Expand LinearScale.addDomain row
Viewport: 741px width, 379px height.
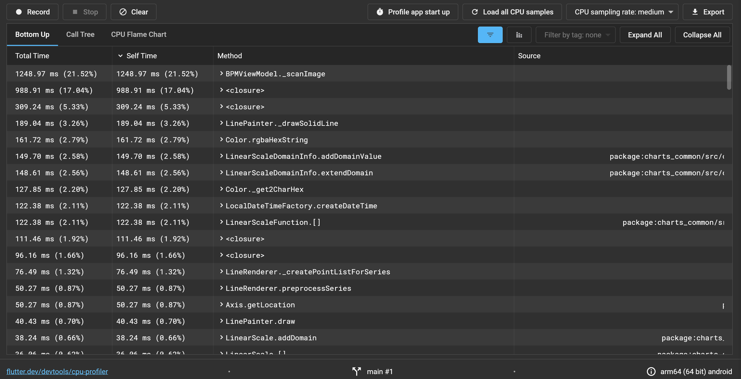(222, 337)
